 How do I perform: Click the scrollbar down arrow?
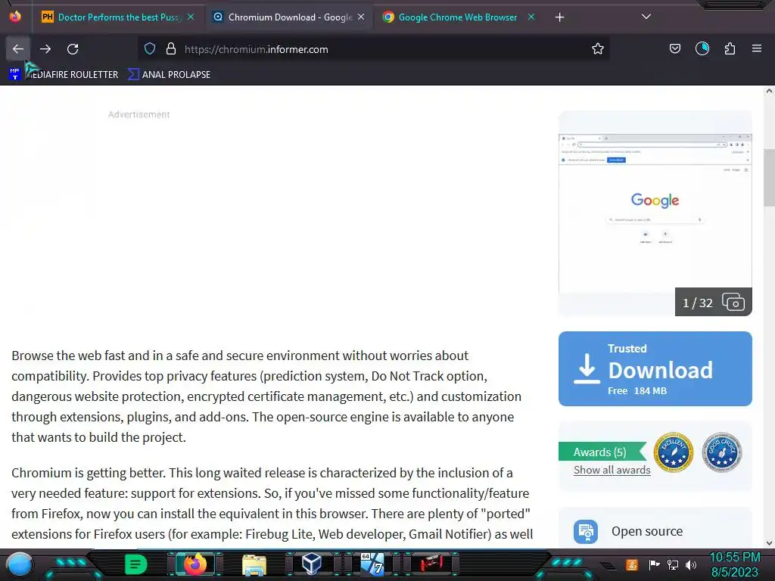[769, 543]
